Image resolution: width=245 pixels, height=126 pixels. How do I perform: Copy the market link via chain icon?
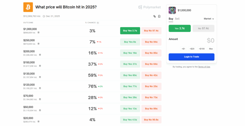155,16
